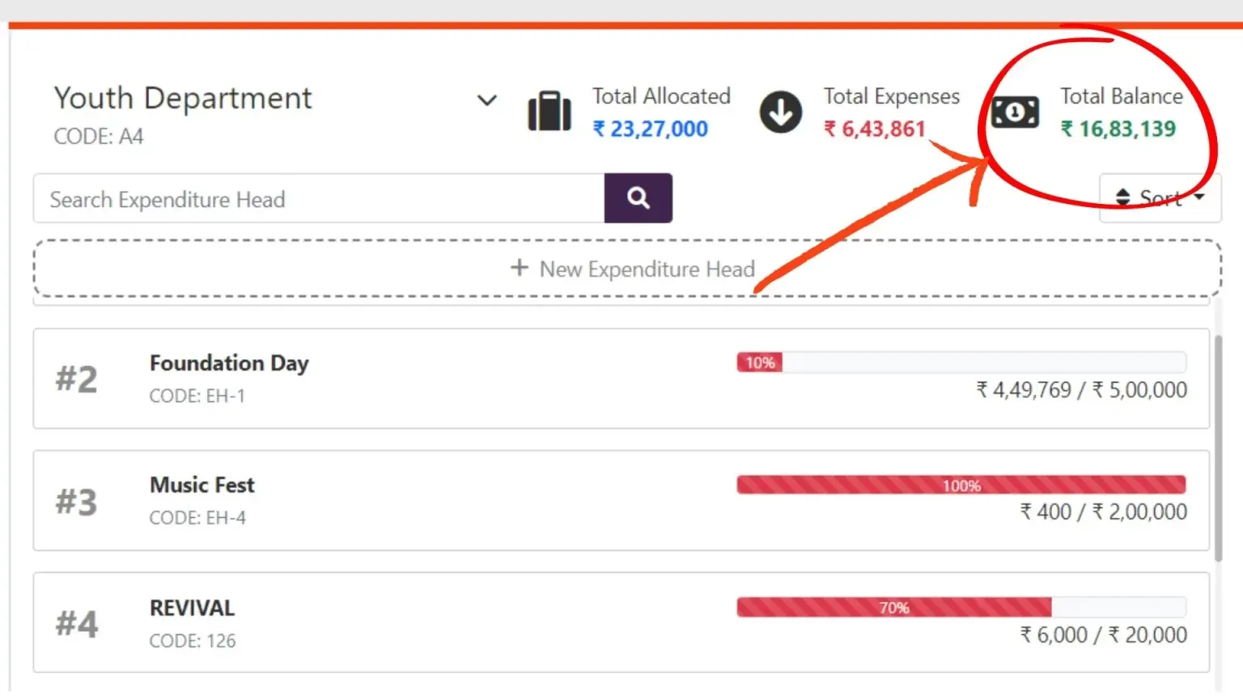Image resolution: width=1243 pixels, height=699 pixels.
Task: Click the Total Balance money icon
Action: [x=1015, y=112]
